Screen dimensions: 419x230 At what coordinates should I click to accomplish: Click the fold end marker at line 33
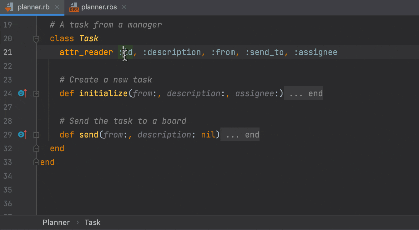pyautogui.click(x=36, y=162)
